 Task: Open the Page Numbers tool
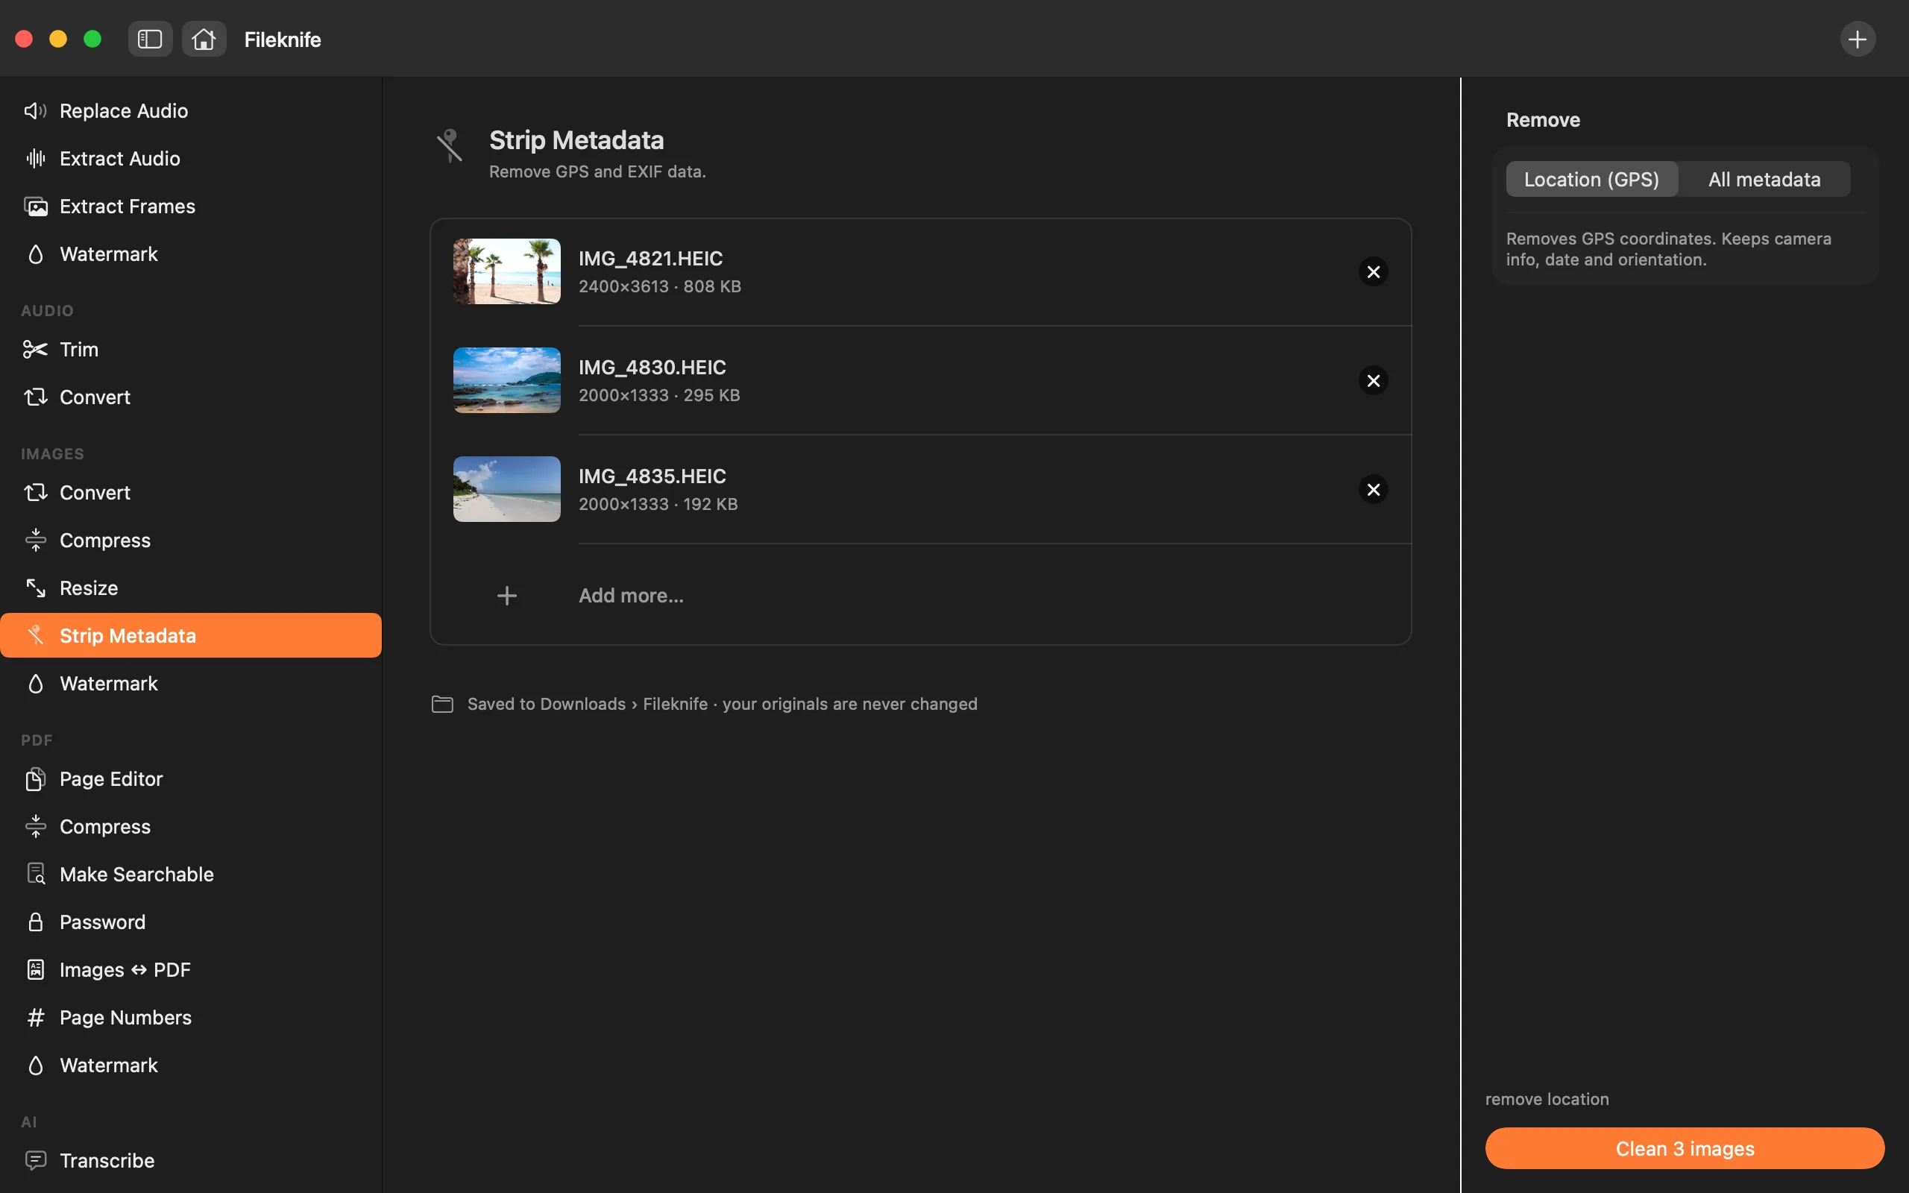191,1017
